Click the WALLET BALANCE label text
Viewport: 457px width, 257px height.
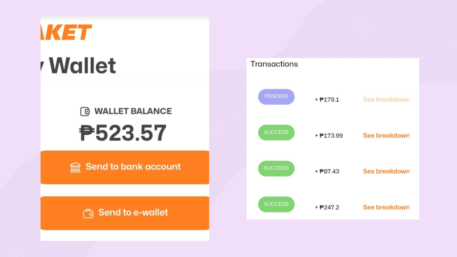click(133, 111)
